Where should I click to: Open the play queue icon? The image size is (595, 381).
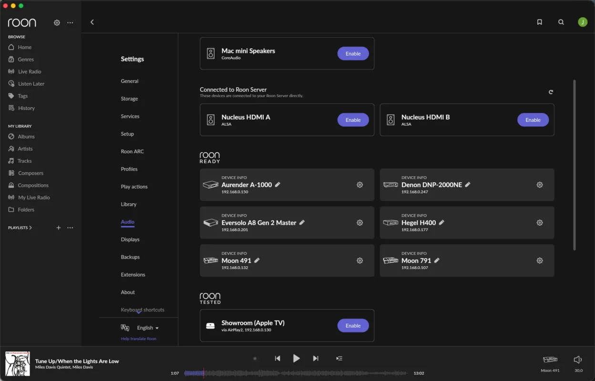[x=339, y=358]
